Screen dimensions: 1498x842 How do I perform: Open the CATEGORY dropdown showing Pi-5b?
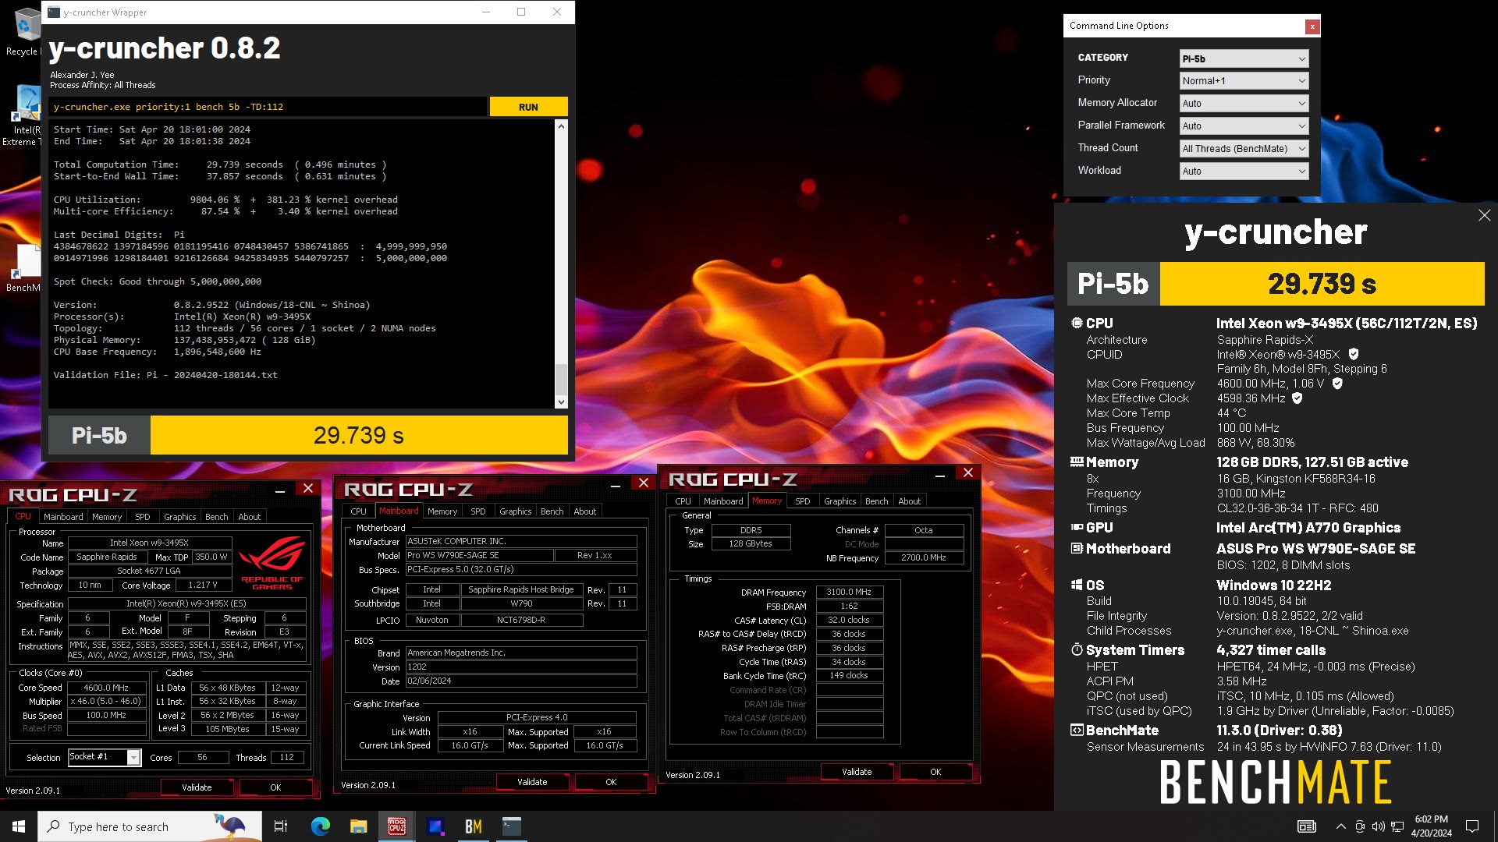pos(1244,58)
